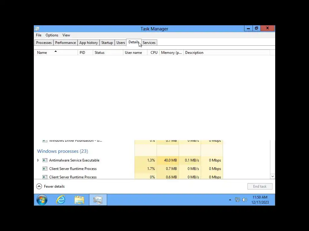
Task: Minimize the Task Manager window
Action: [x=248, y=29]
